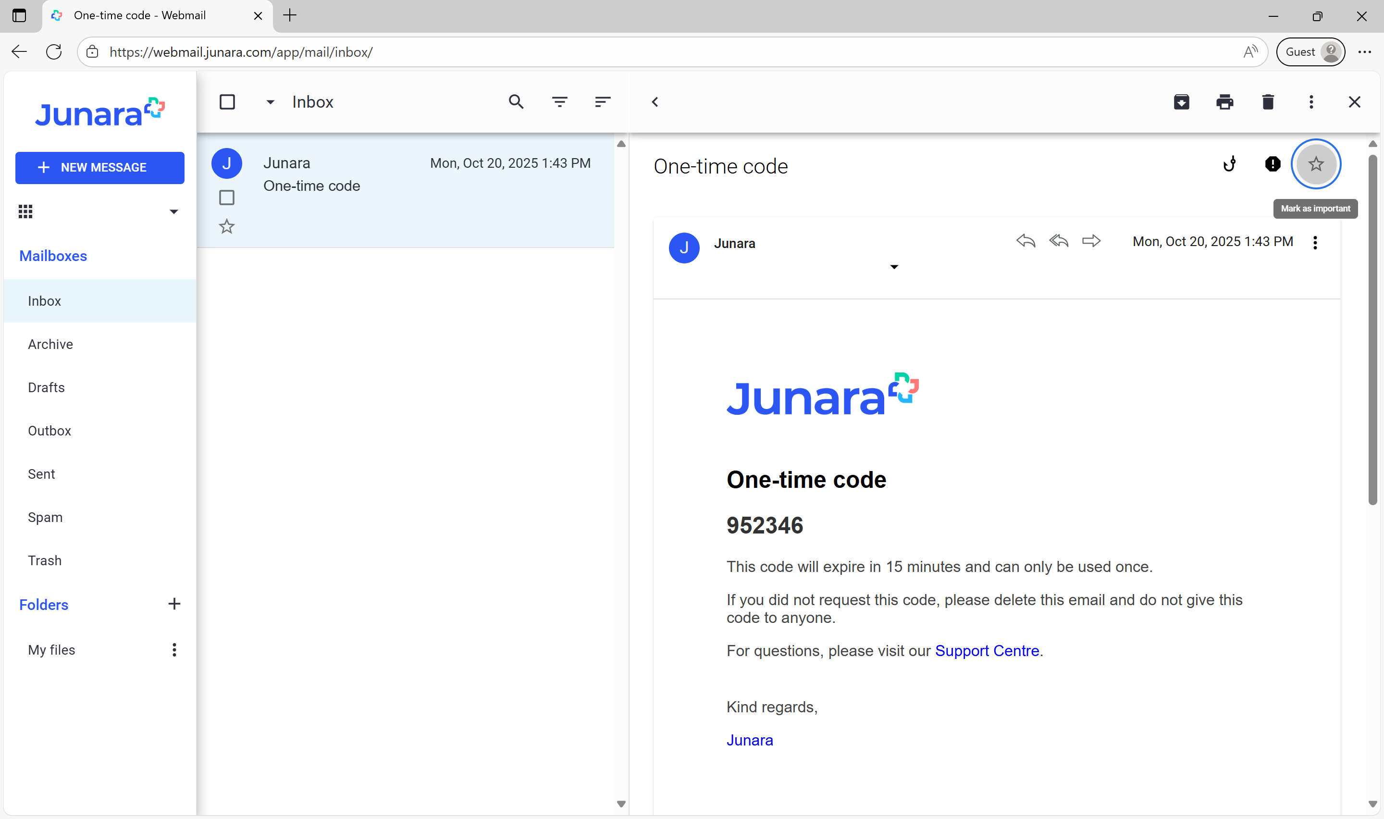Open browser tab actions menu icon
The width and height of the screenshot is (1384, 819).
[x=19, y=15]
